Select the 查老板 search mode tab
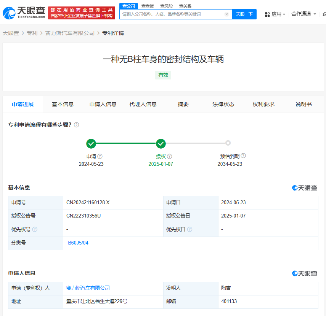 pos(148,6)
